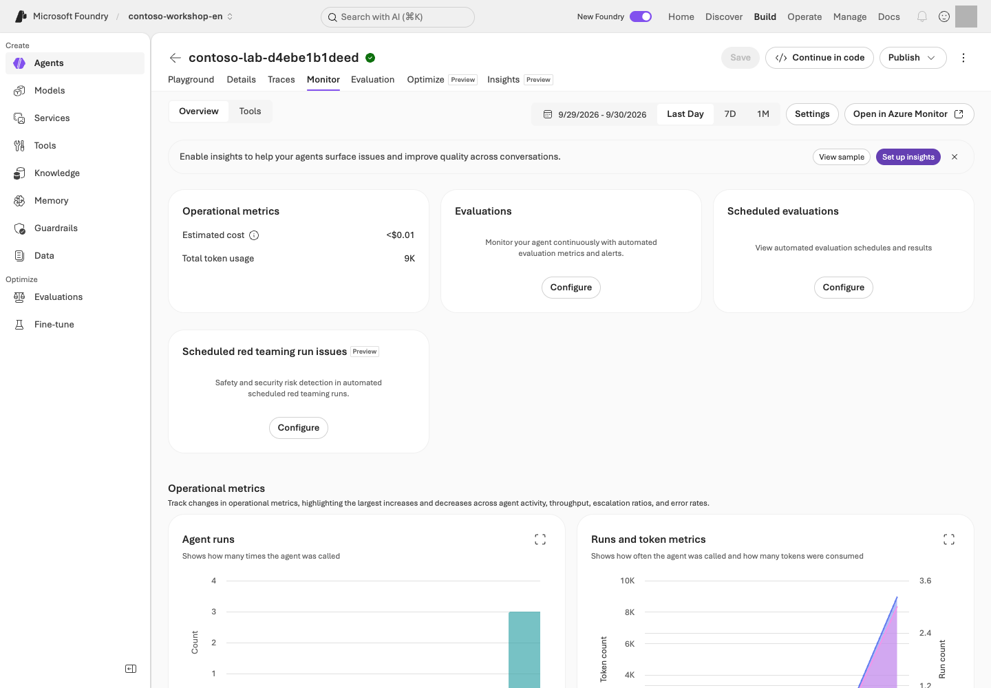Click Continue in code button
The width and height of the screenshot is (991, 688).
[x=820, y=58]
